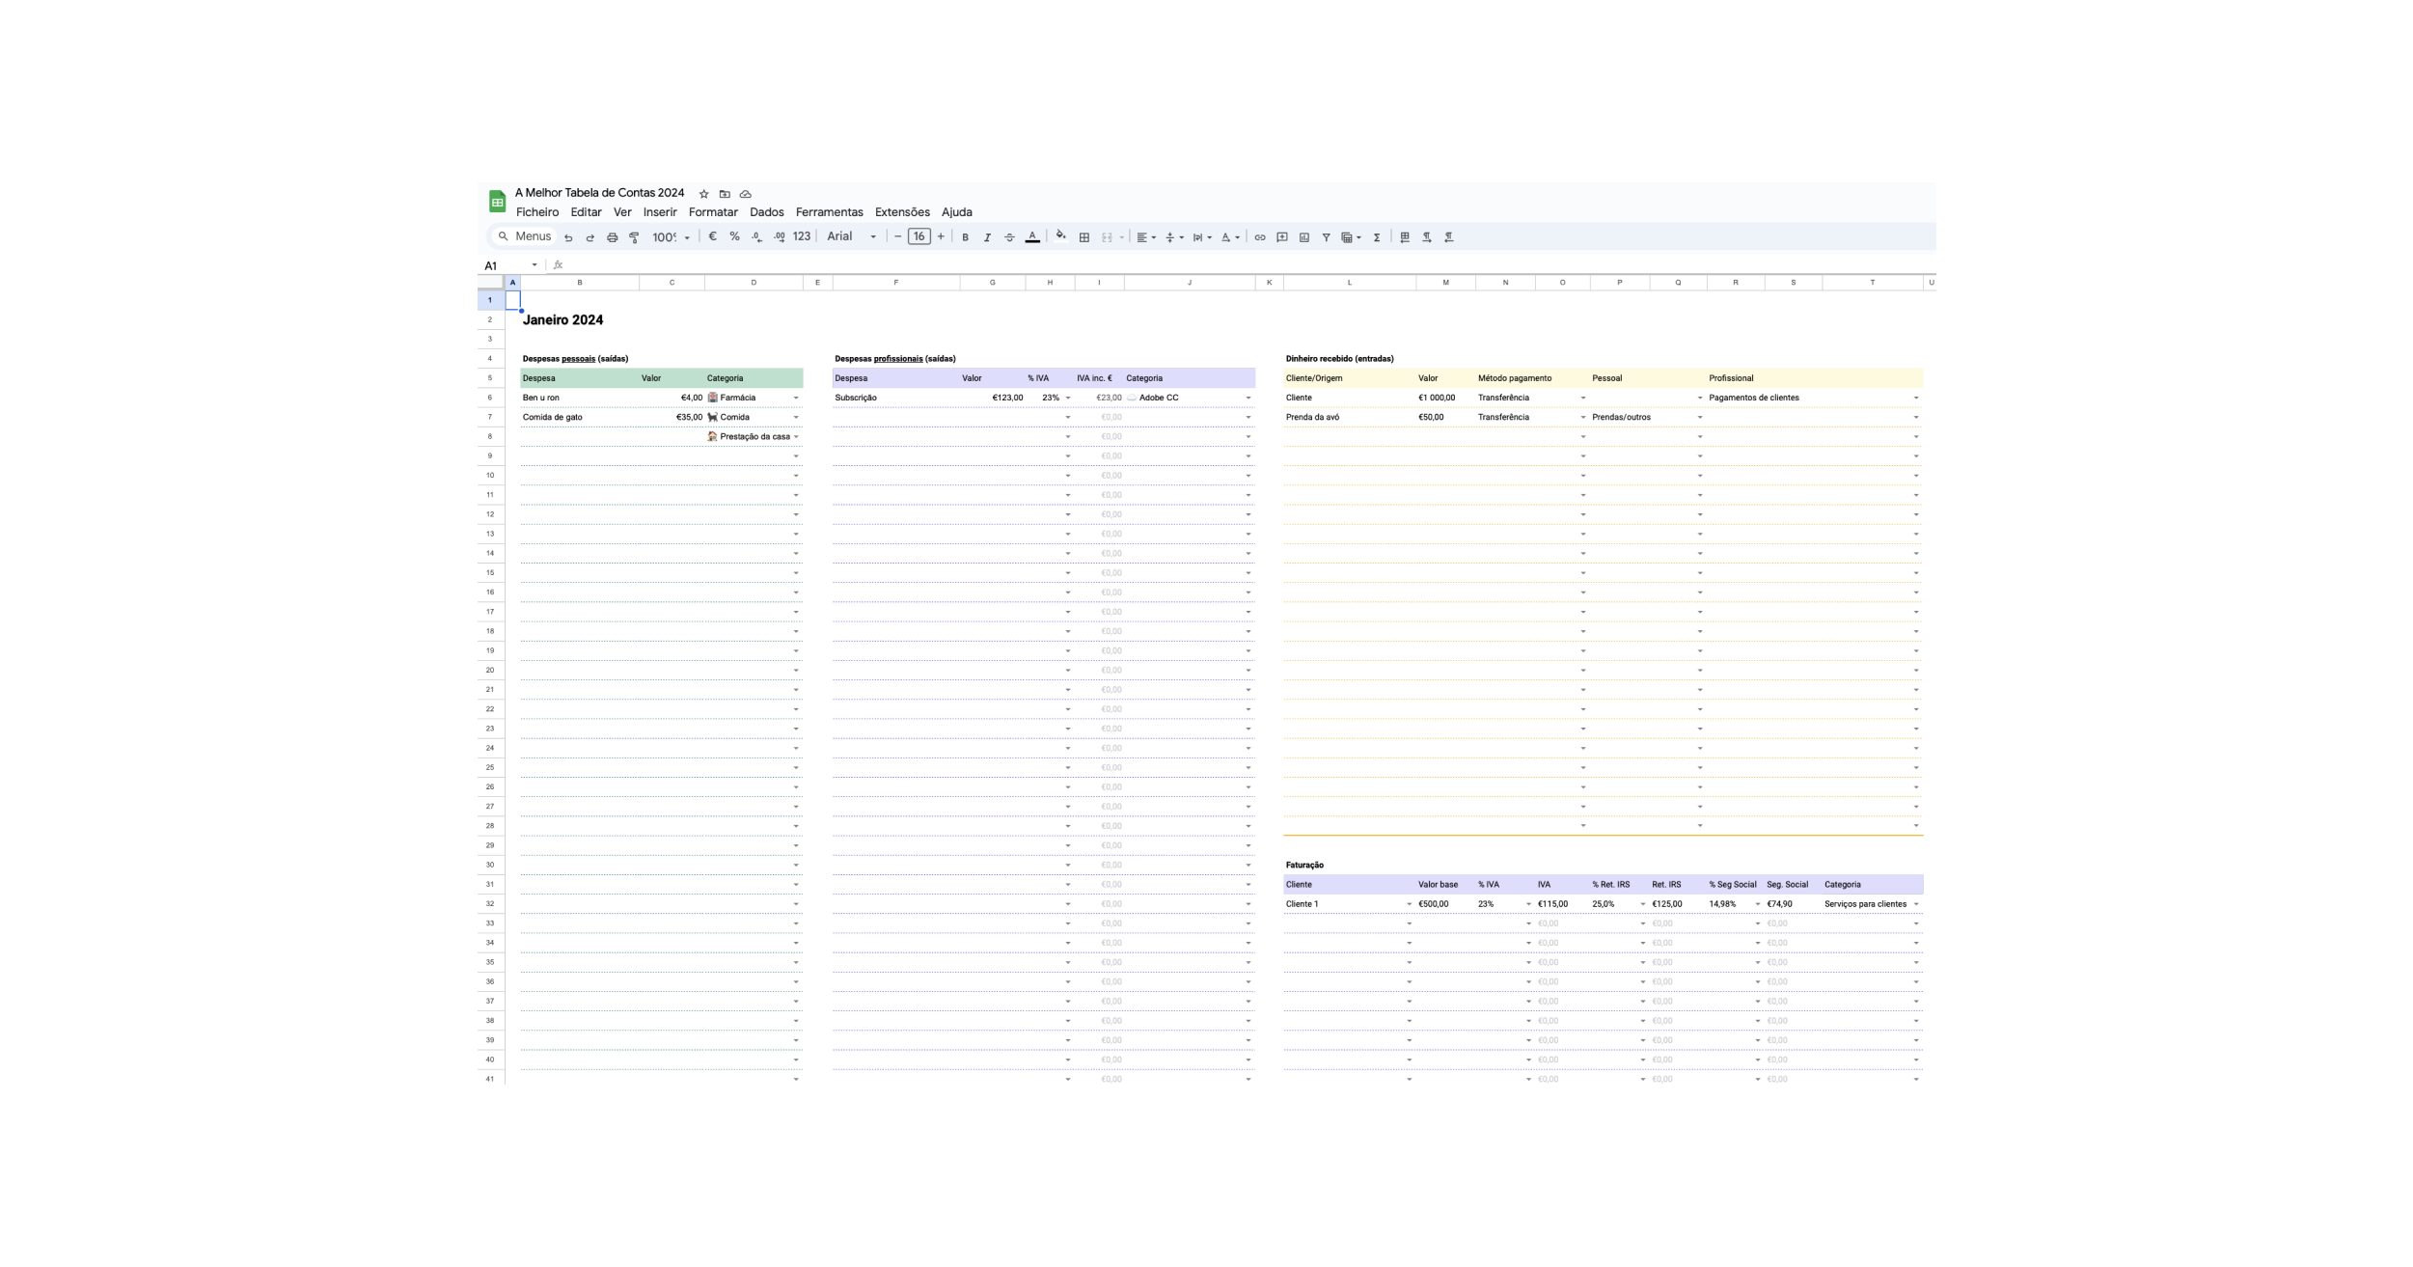Expand the Farmácia category dropdown
2413x1267 pixels.
796,398
